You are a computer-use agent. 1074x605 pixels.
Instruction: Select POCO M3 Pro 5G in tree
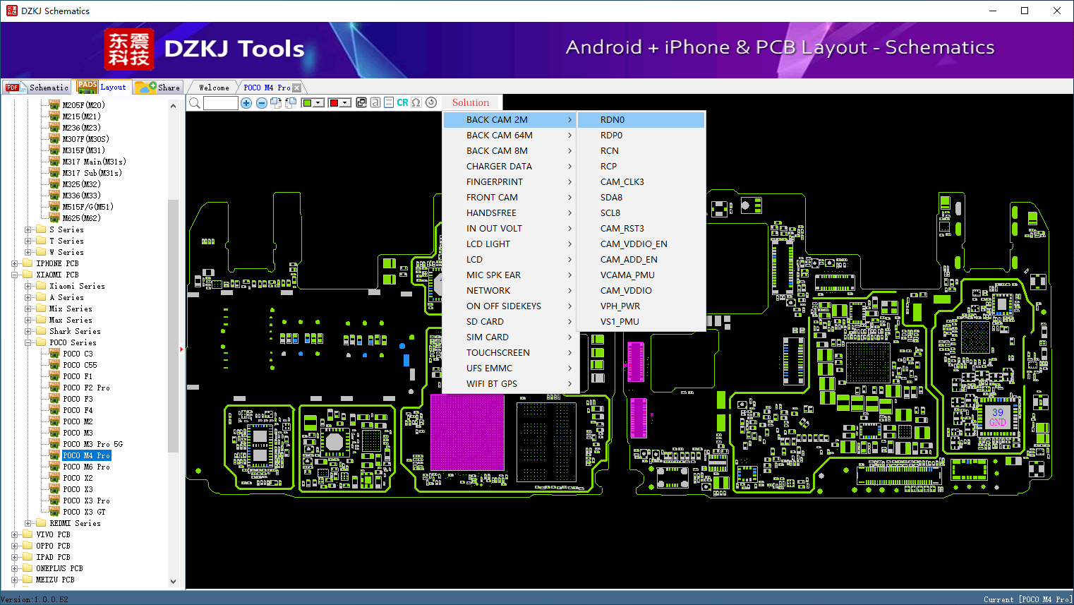pyautogui.click(x=92, y=444)
